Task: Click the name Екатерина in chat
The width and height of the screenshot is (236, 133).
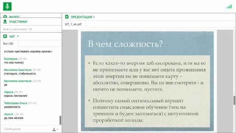Action: [11, 59]
